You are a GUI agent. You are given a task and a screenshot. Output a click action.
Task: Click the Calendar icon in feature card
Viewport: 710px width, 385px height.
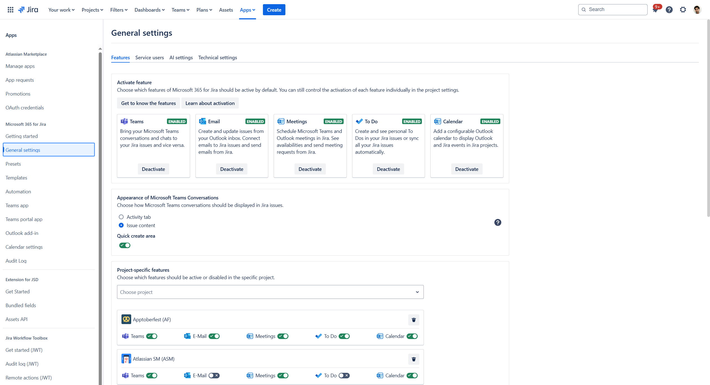[x=437, y=121]
